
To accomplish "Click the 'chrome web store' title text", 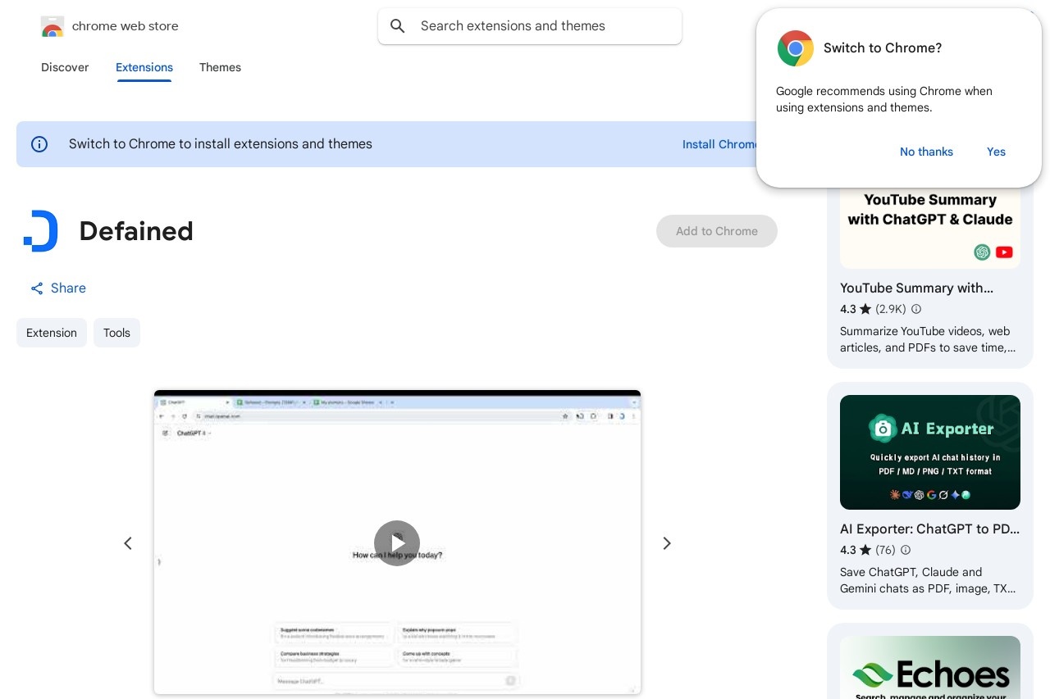I will [126, 26].
